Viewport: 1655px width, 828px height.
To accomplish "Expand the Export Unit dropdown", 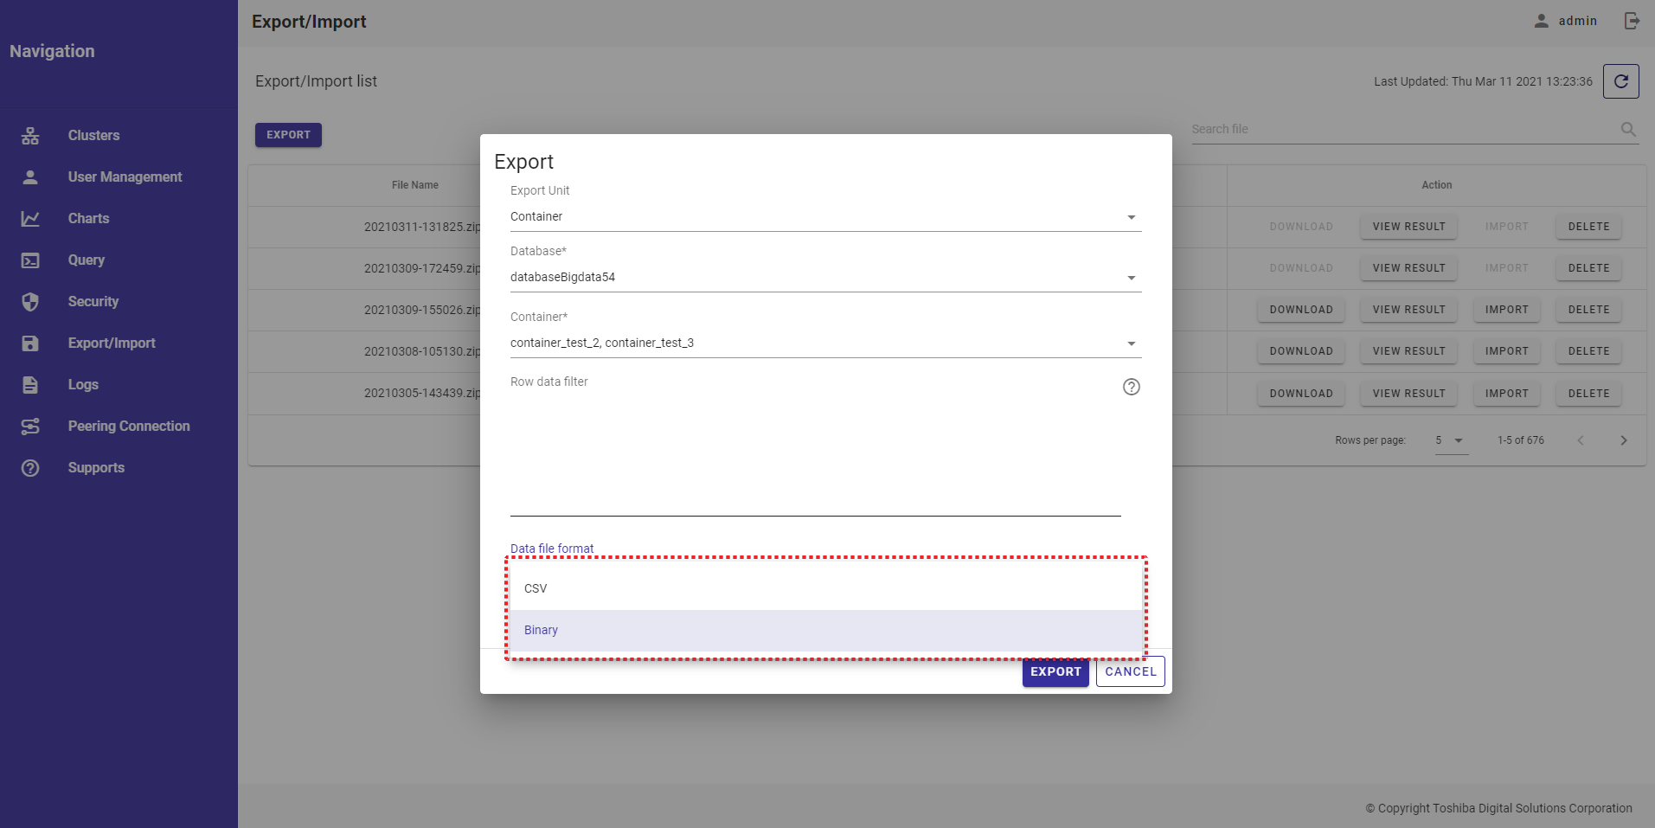I will (825, 216).
